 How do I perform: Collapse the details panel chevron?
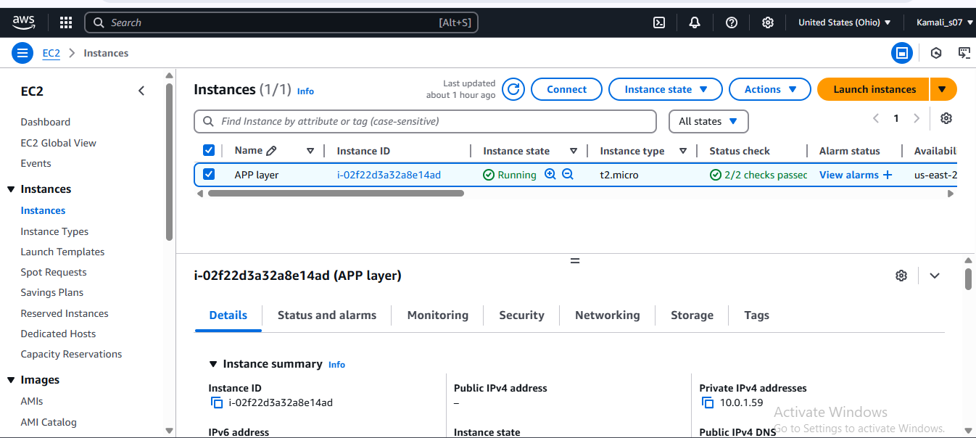click(x=935, y=276)
